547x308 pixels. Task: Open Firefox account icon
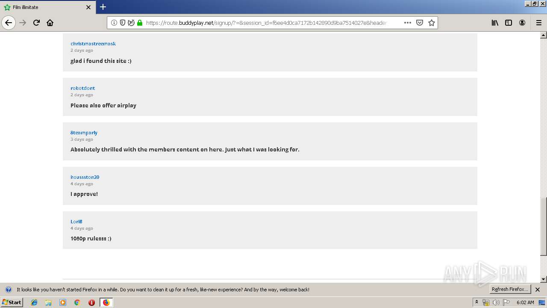click(522, 23)
